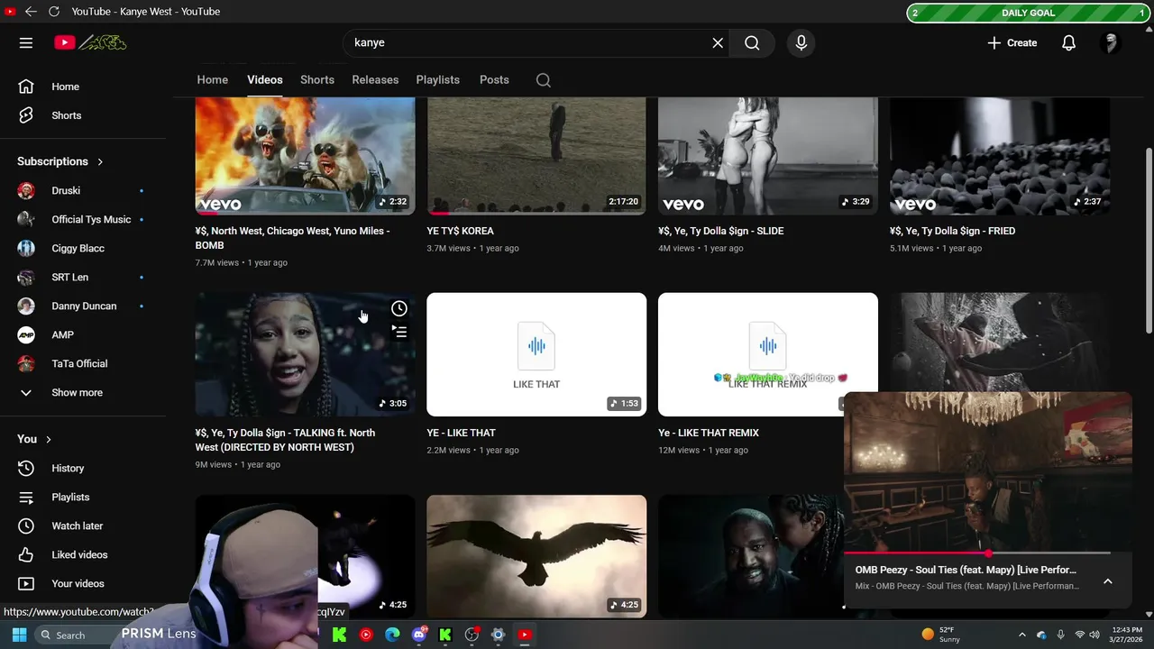Open Your videos
Screen dimensions: 1154x649
coord(83,583)
